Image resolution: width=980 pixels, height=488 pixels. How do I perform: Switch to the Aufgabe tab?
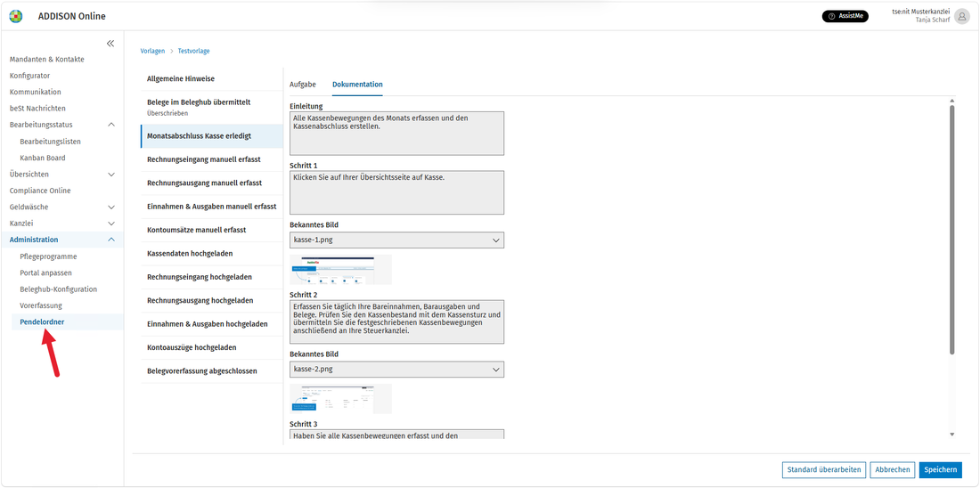(x=303, y=85)
